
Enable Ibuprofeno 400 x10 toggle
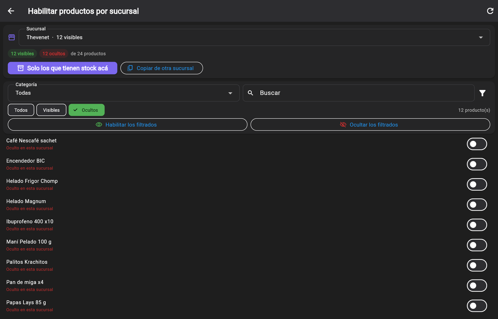tap(477, 225)
